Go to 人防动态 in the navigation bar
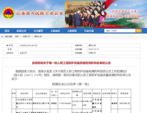The height and width of the screenshot is (113, 147). pyautogui.click(x=55, y=31)
